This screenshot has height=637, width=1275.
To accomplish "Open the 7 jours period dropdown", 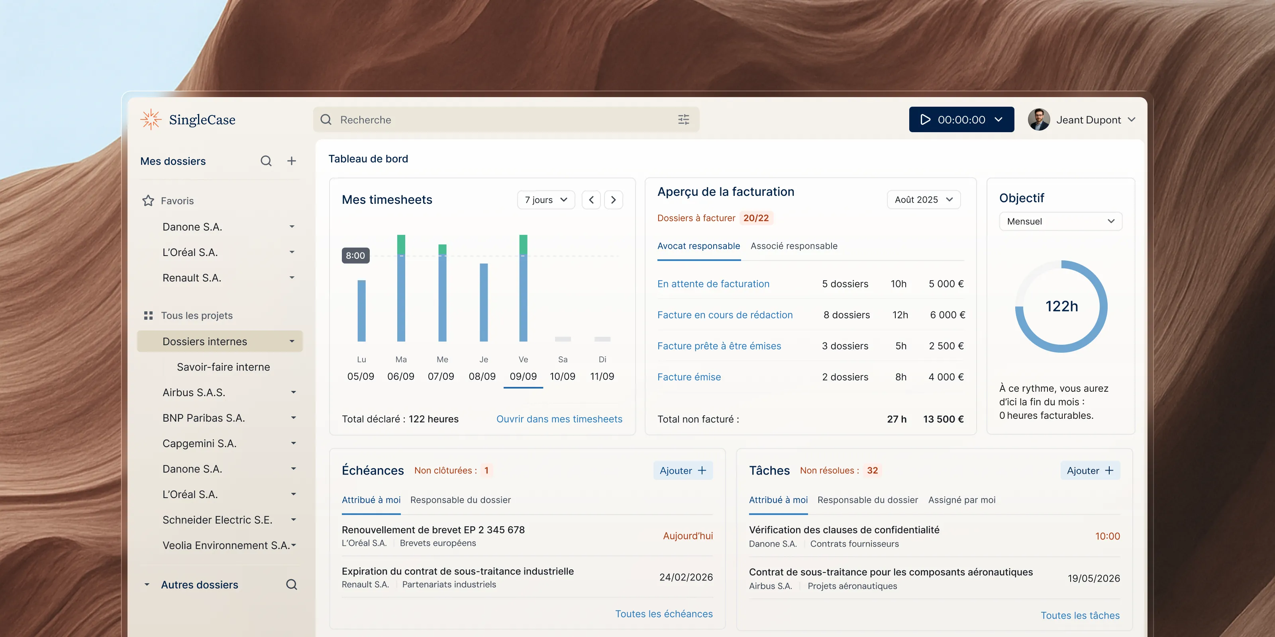I will pyautogui.click(x=545, y=200).
